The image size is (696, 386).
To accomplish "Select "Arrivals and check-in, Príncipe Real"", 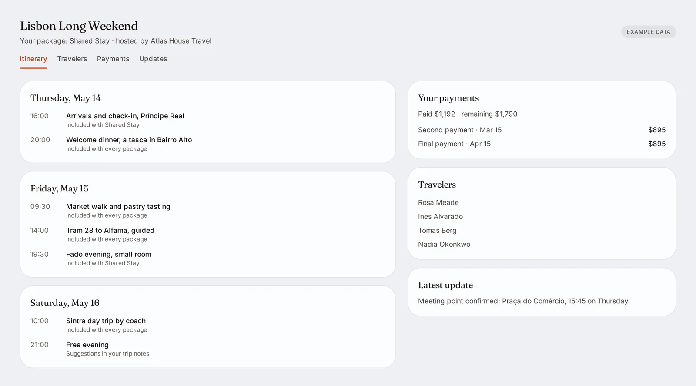I will pos(125,116).
